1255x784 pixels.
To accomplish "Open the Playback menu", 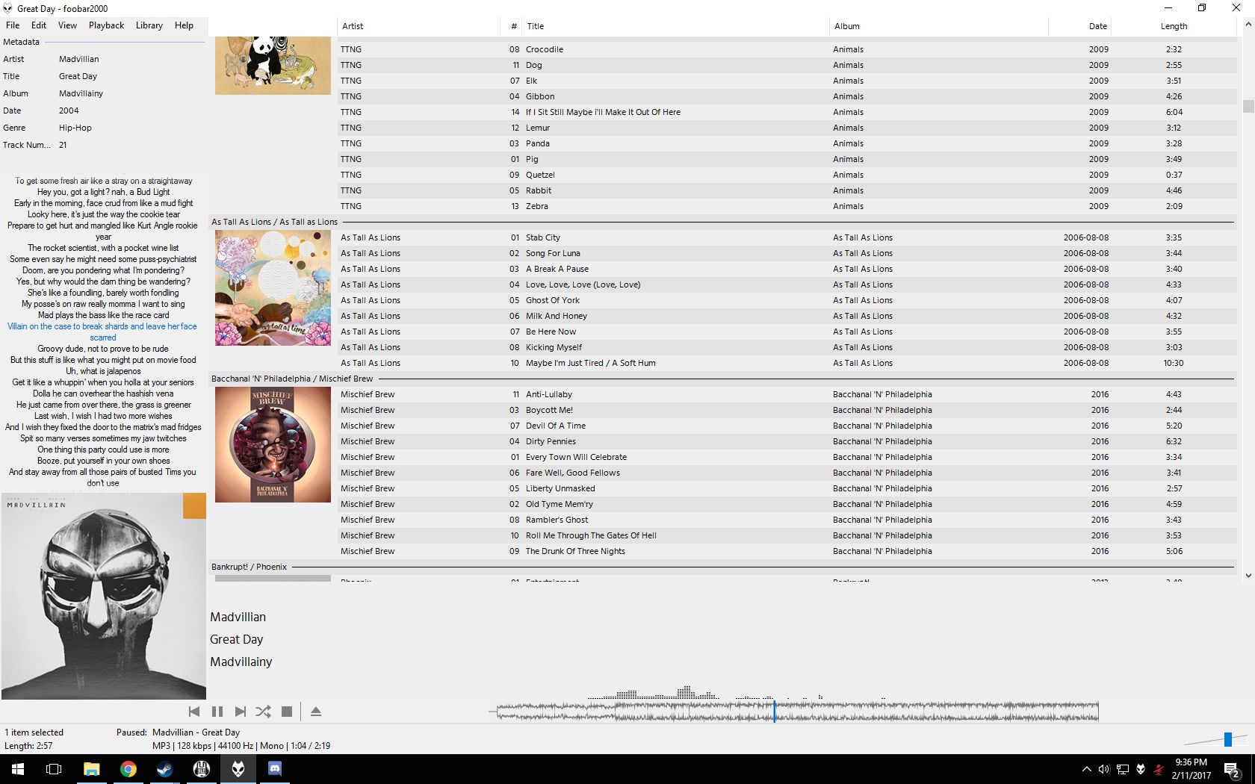I will click(x=106, y=25).
